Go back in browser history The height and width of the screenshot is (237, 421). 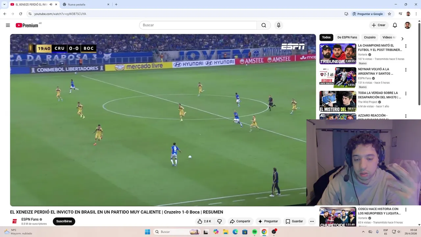[x=5, y=14]
